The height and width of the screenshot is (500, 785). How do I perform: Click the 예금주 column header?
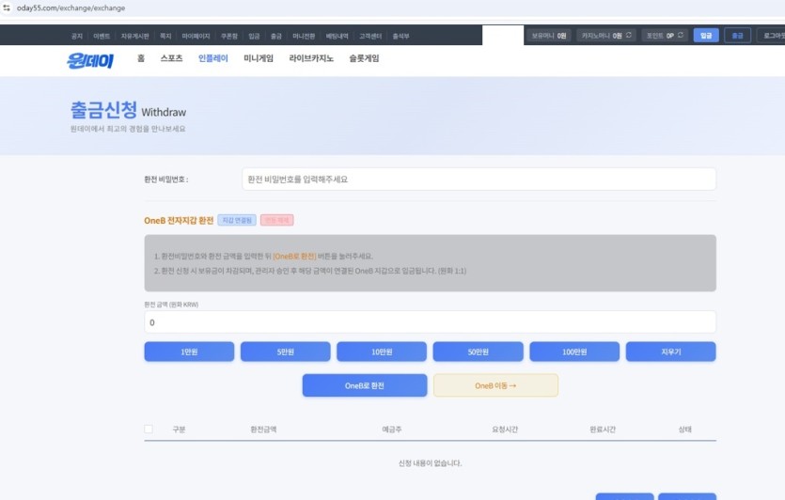point(391,430)
